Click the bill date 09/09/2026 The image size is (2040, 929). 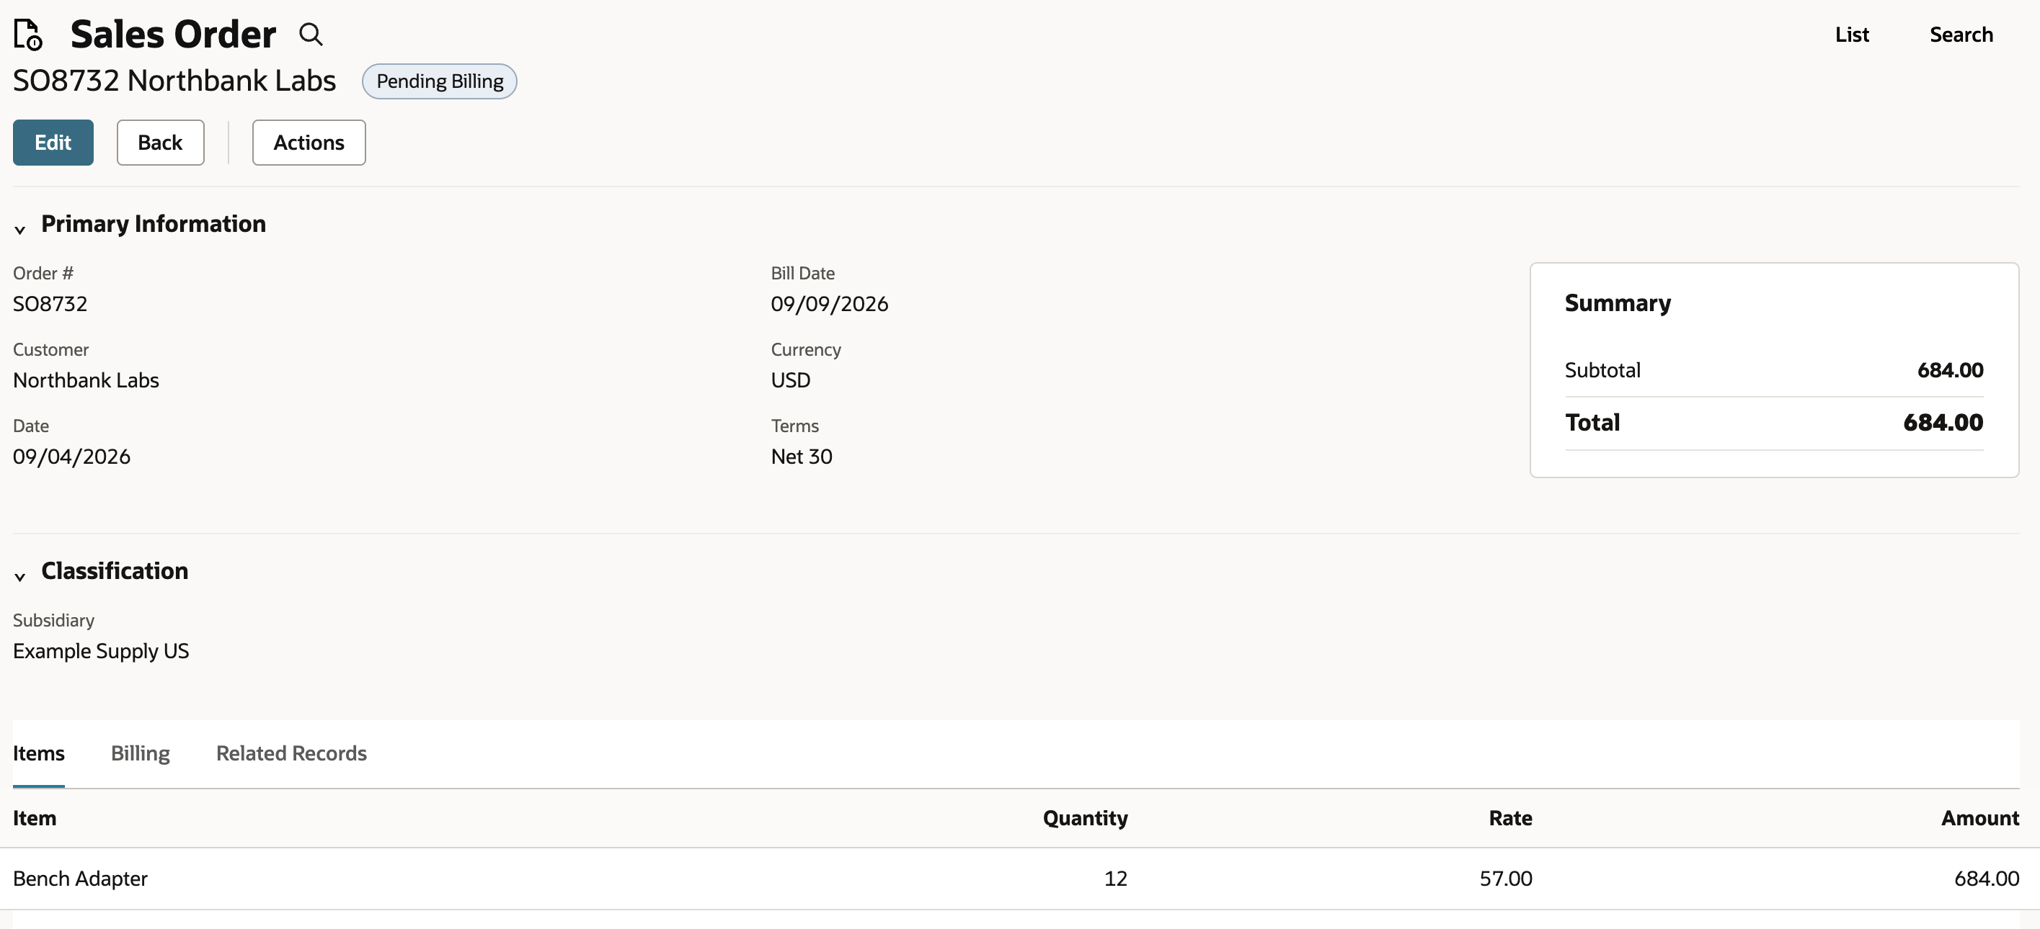(x=829, y=304)
